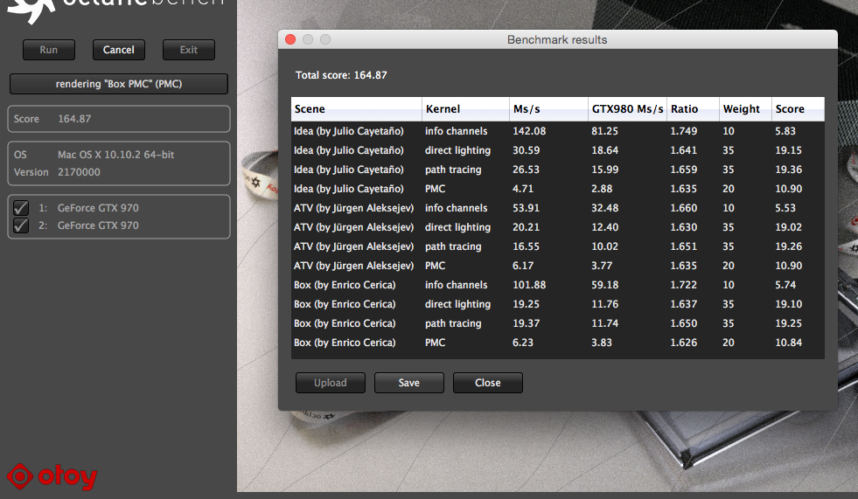Click the 5.83 score value
858x499 pixels.
(785, 131)
